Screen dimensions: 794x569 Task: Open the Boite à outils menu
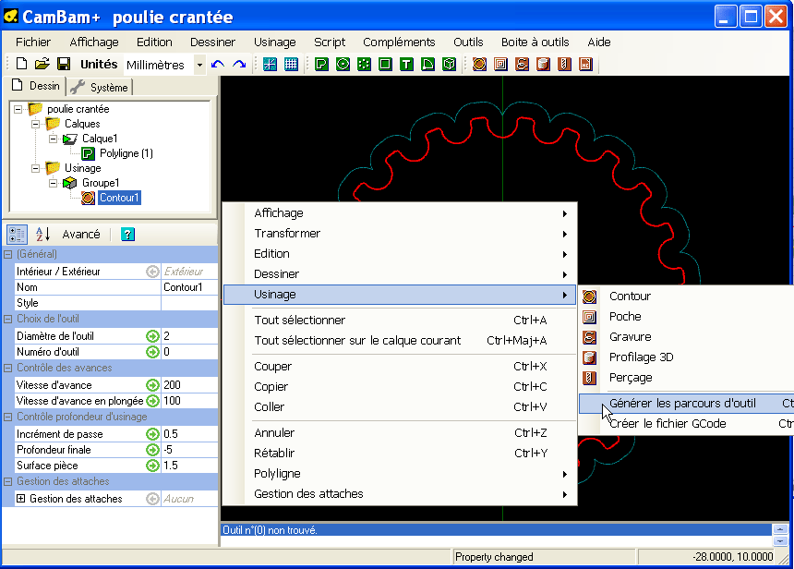click(x=535, y=42)
